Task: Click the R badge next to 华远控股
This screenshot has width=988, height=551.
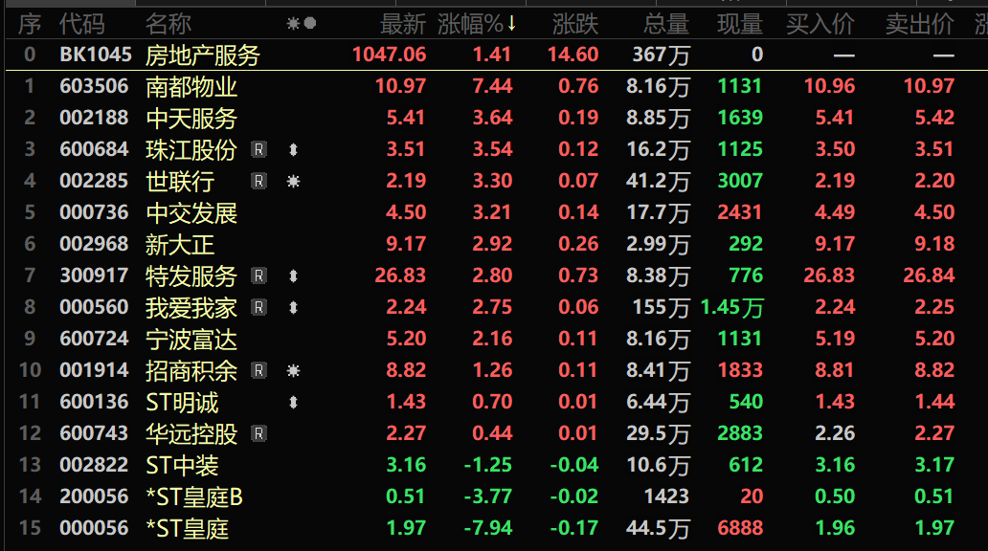Action: click(x=258, y=433)
